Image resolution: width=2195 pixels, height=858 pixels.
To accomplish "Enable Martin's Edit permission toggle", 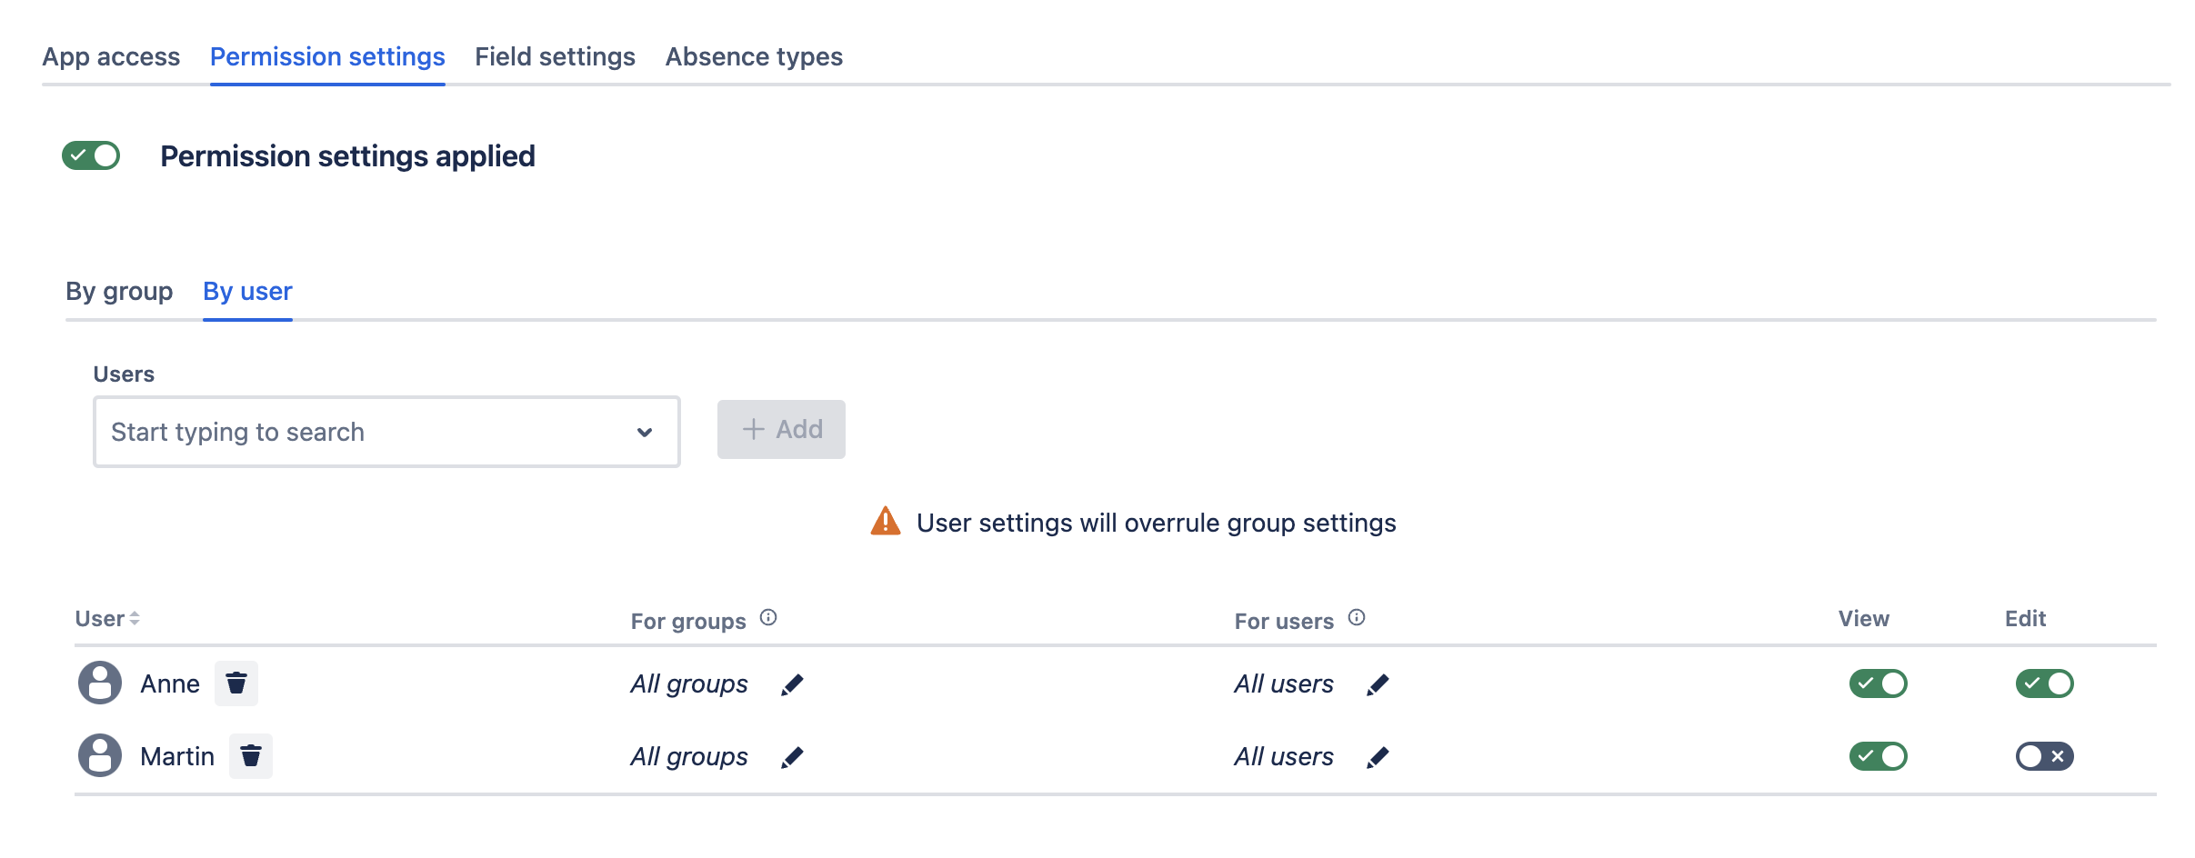I will pyautogui.click(x=2044, y=755).
